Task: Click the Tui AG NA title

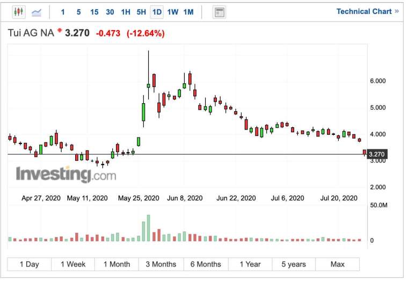Action: pos(31,33)
